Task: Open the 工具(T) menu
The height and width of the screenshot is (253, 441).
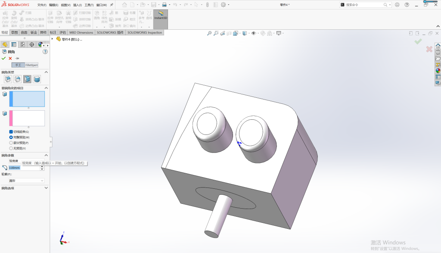Action: 89,5
